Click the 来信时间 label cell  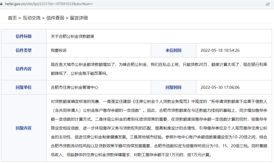tap(173, 50)
